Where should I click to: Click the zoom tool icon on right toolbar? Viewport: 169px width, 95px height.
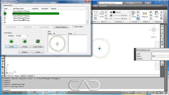coord(162,64)
